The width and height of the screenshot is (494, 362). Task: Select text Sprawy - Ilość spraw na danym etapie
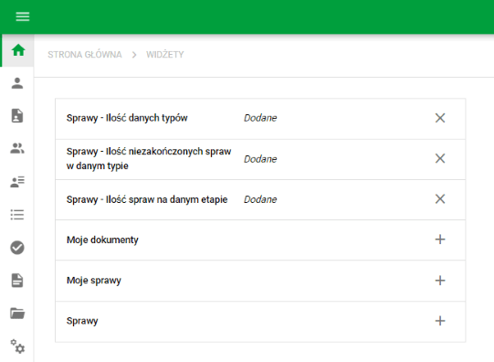tap(147, 199)
